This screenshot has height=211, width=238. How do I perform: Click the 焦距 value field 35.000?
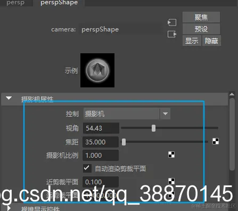click(101, 142)
